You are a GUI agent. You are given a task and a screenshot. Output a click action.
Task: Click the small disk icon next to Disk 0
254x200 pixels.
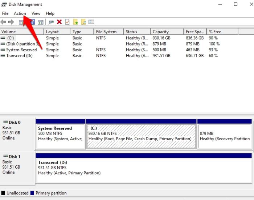click(x=6, y=122)
